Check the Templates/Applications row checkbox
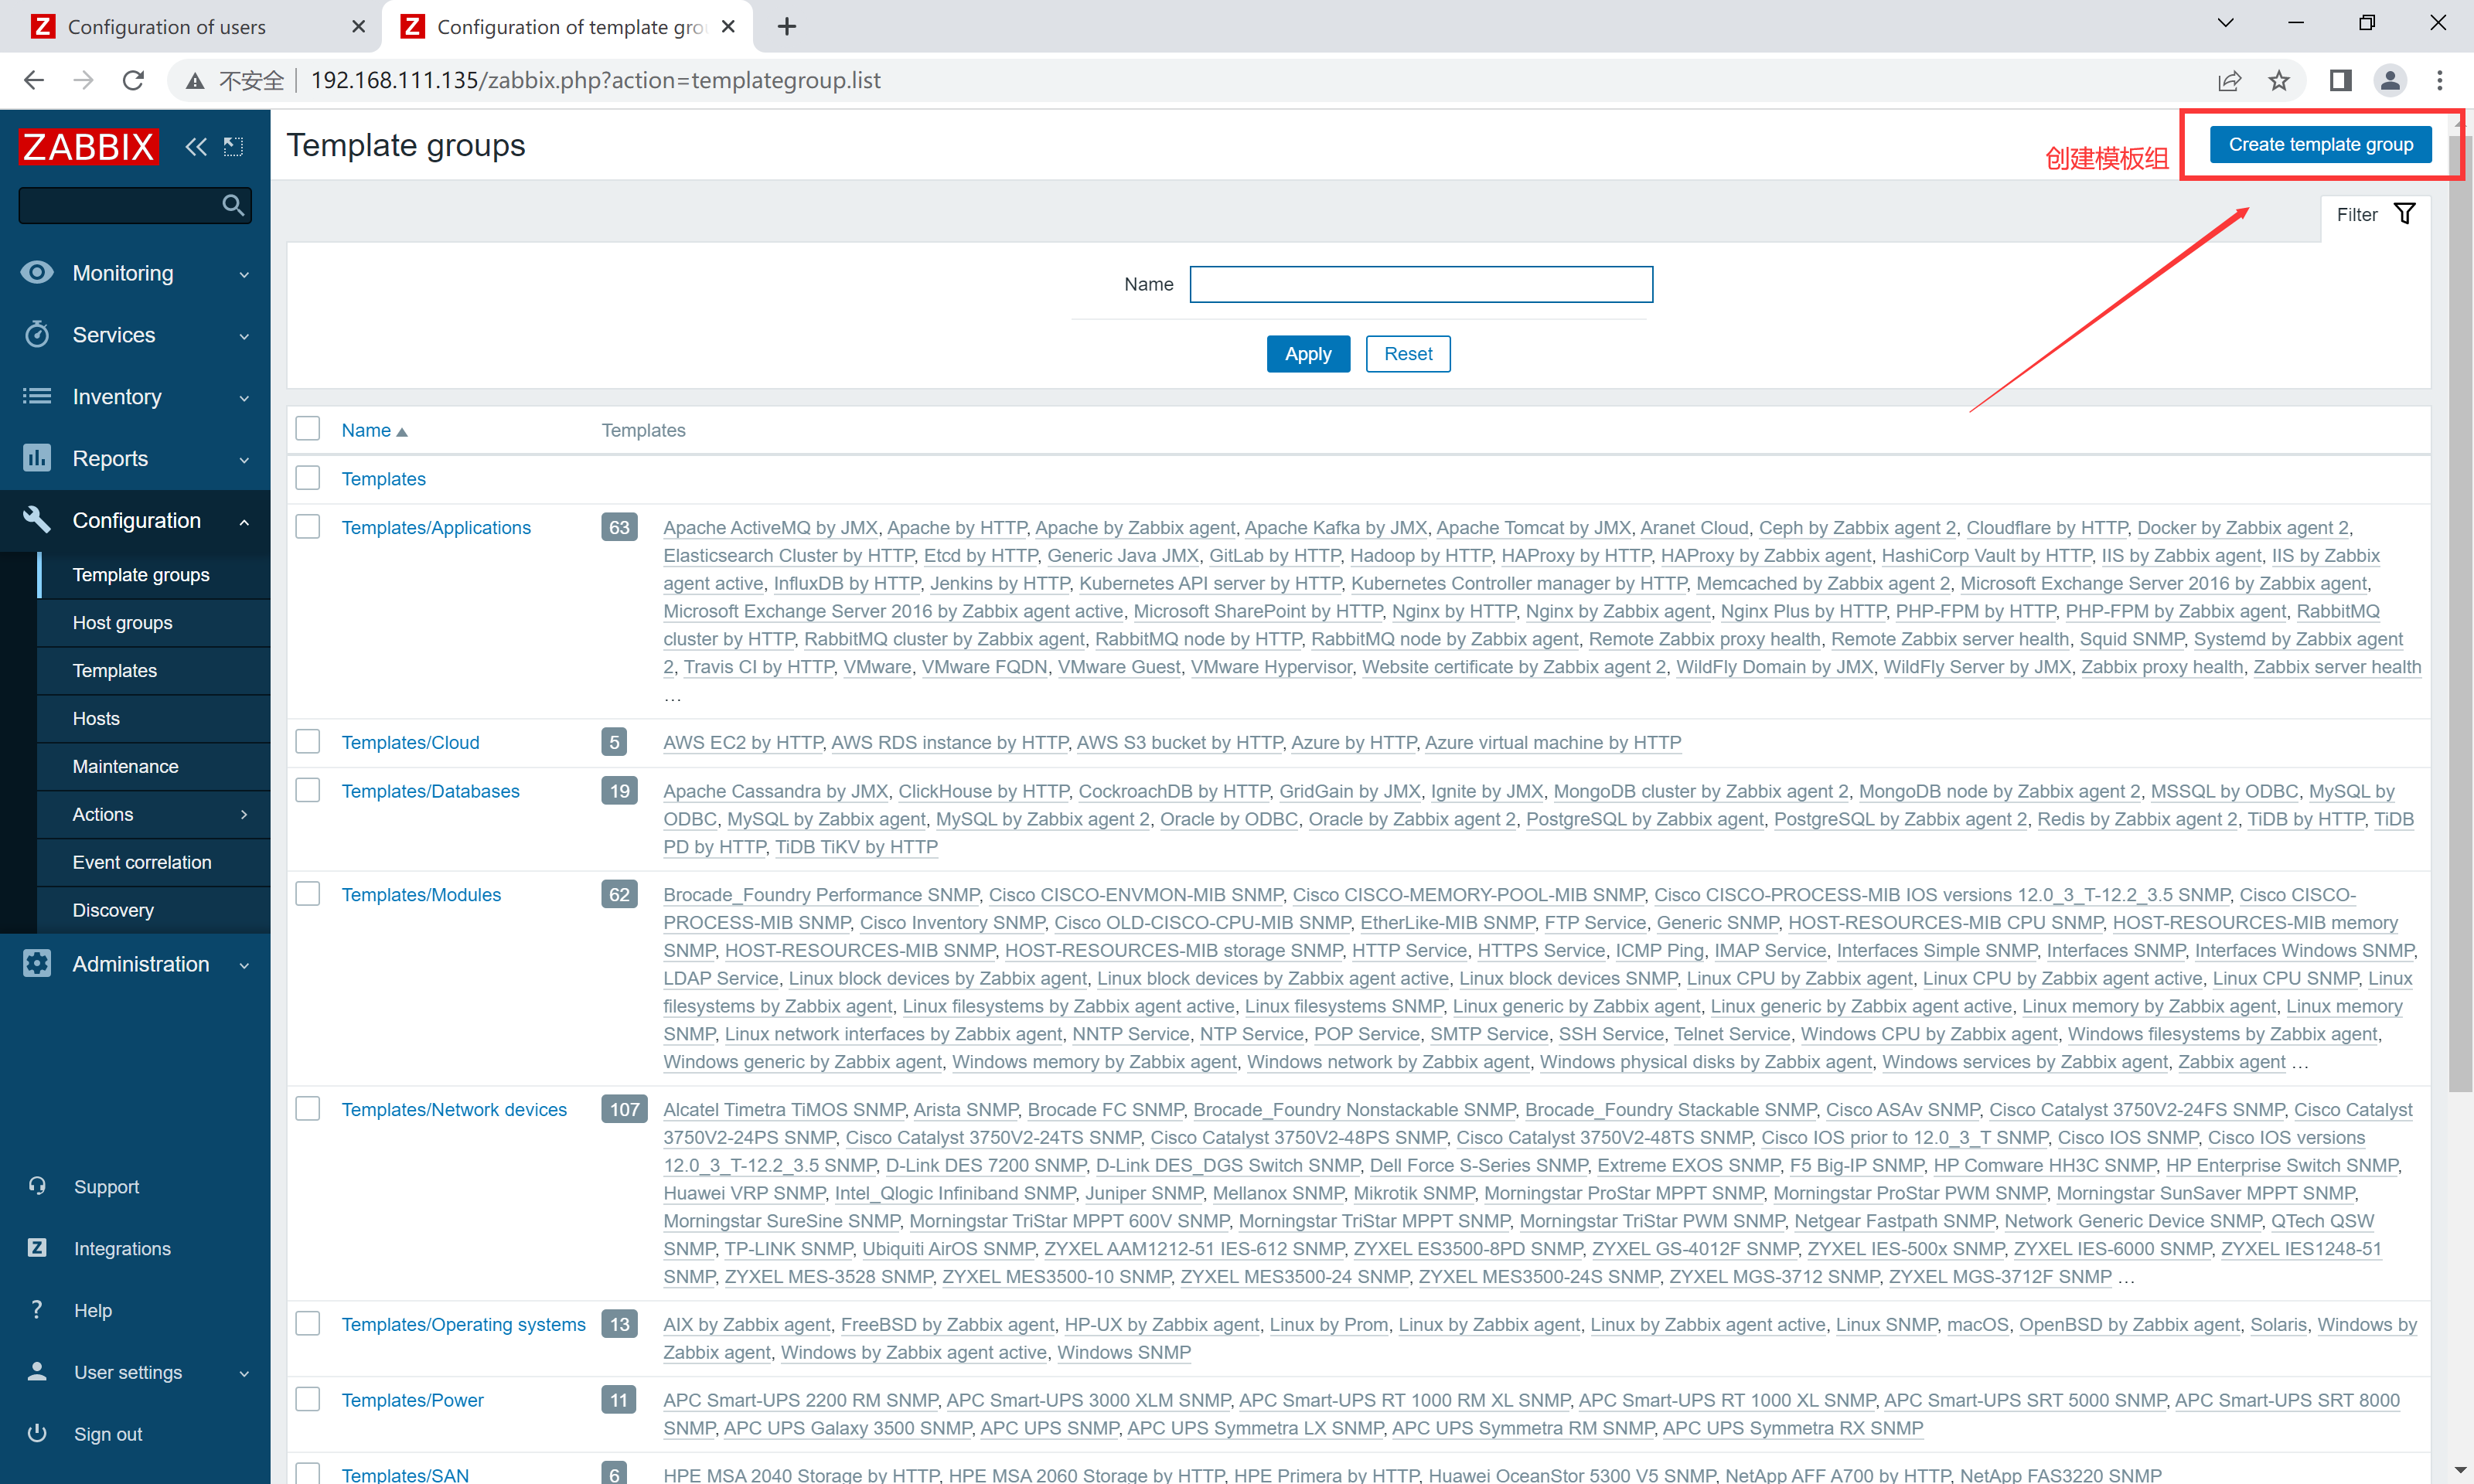Image resolution: width=2474 pixels, height=1484 pixels. click(308, 526)
